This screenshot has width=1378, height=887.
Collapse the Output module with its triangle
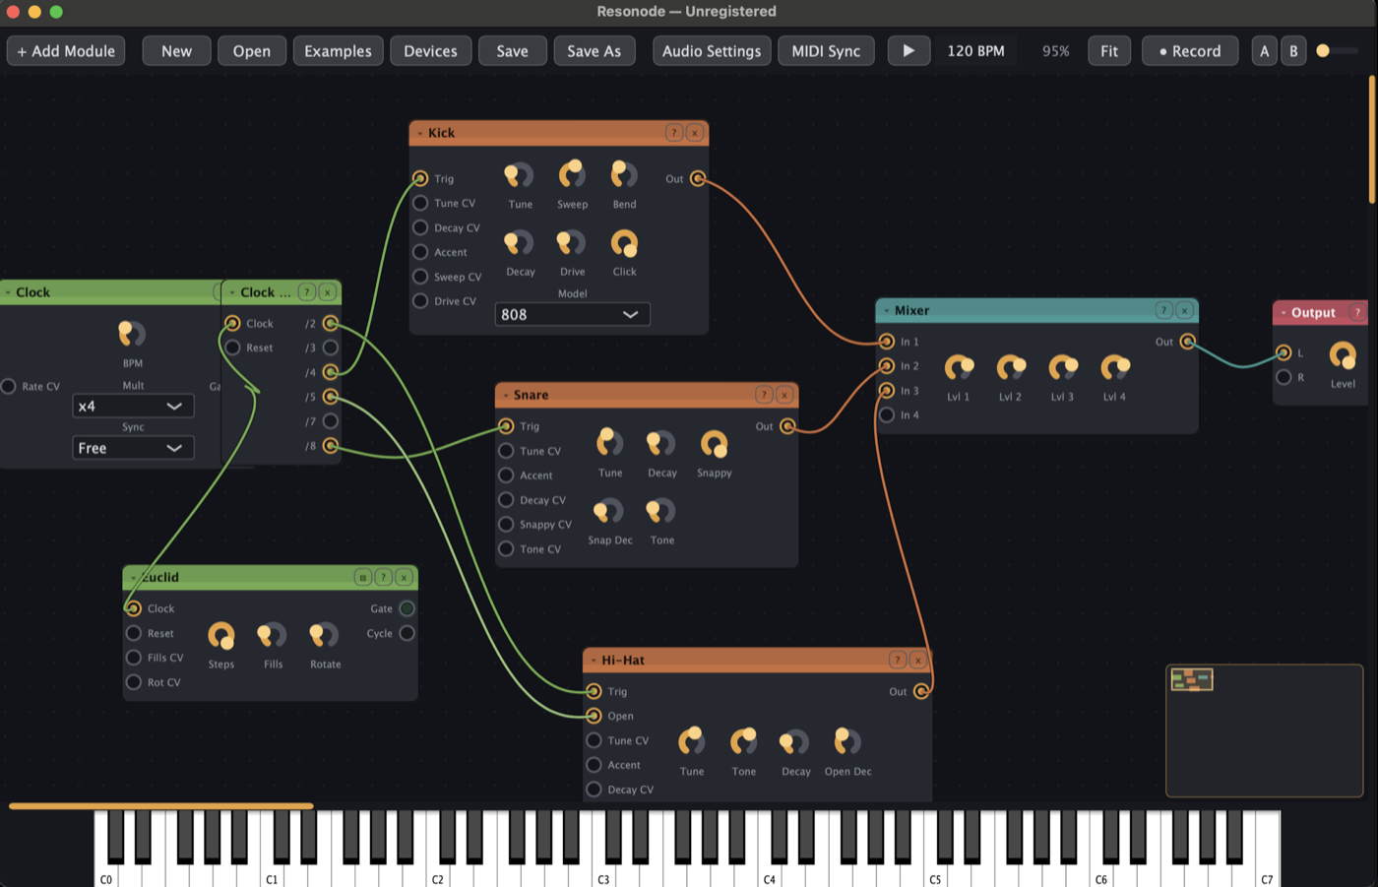(x=1284, y=312)
